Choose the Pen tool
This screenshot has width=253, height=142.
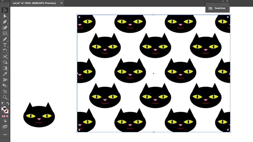[x=5, y=22]
